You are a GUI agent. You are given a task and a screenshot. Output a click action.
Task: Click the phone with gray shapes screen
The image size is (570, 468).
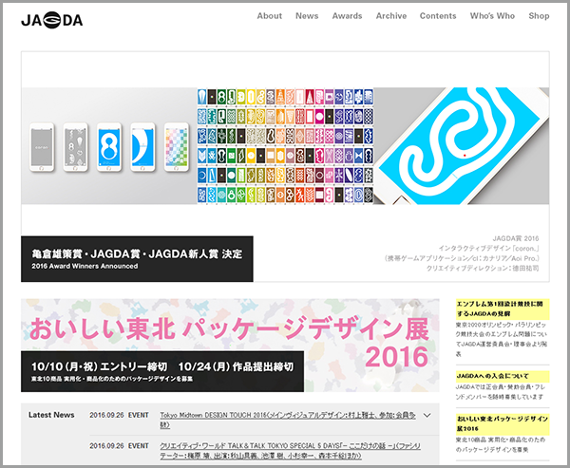76,147
